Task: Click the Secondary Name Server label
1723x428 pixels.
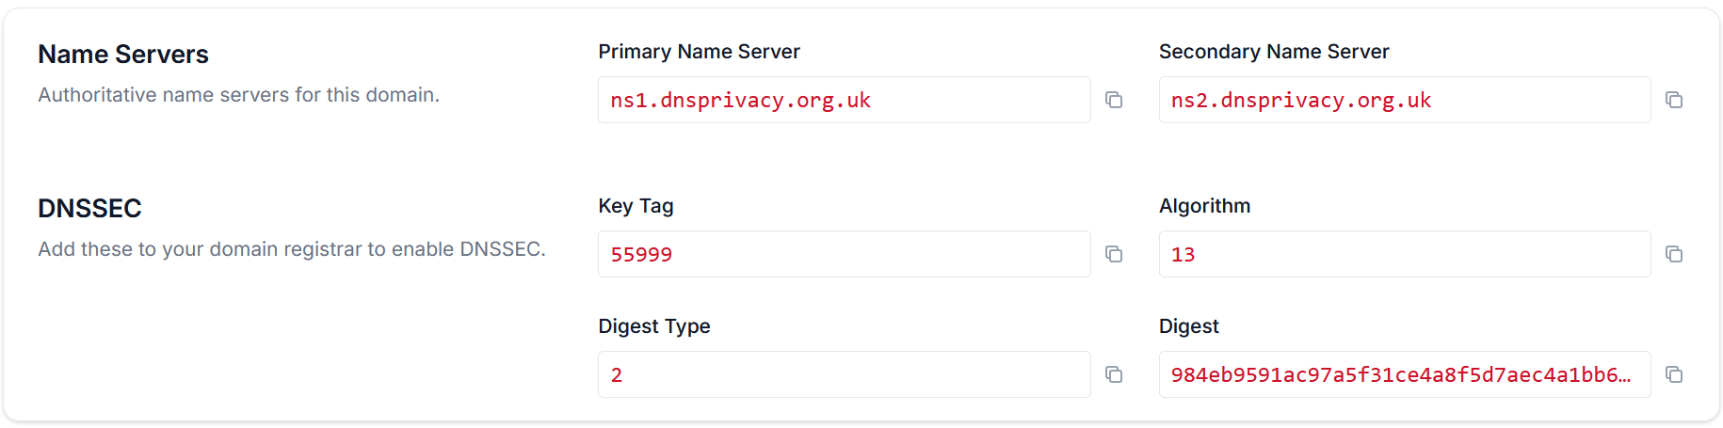Action: tap(1274, 52)
